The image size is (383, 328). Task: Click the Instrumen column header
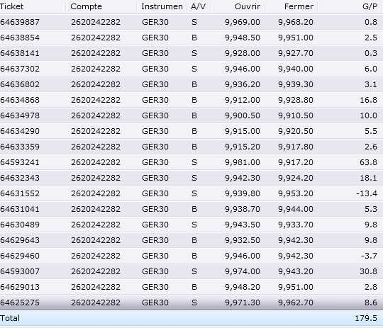162,6
